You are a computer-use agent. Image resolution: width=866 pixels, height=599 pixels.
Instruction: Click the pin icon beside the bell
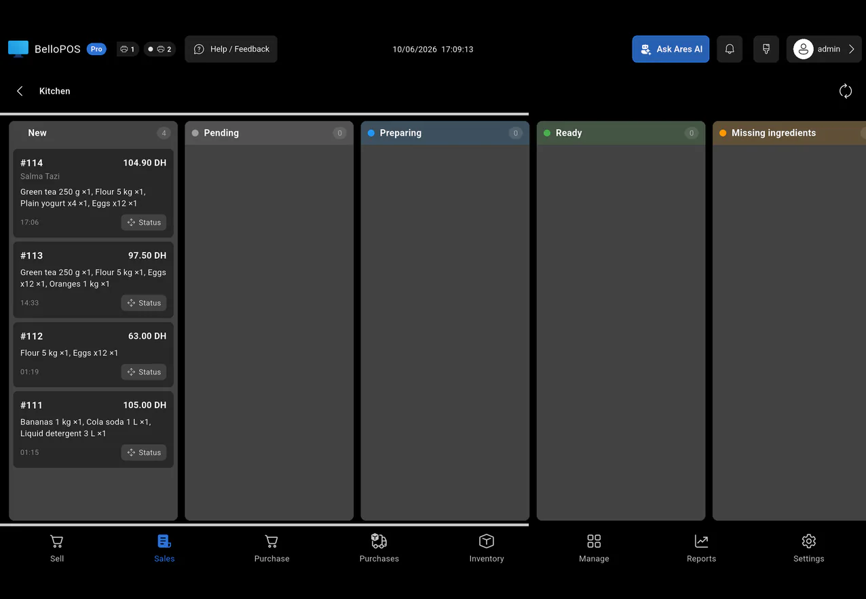coord(766,49)
